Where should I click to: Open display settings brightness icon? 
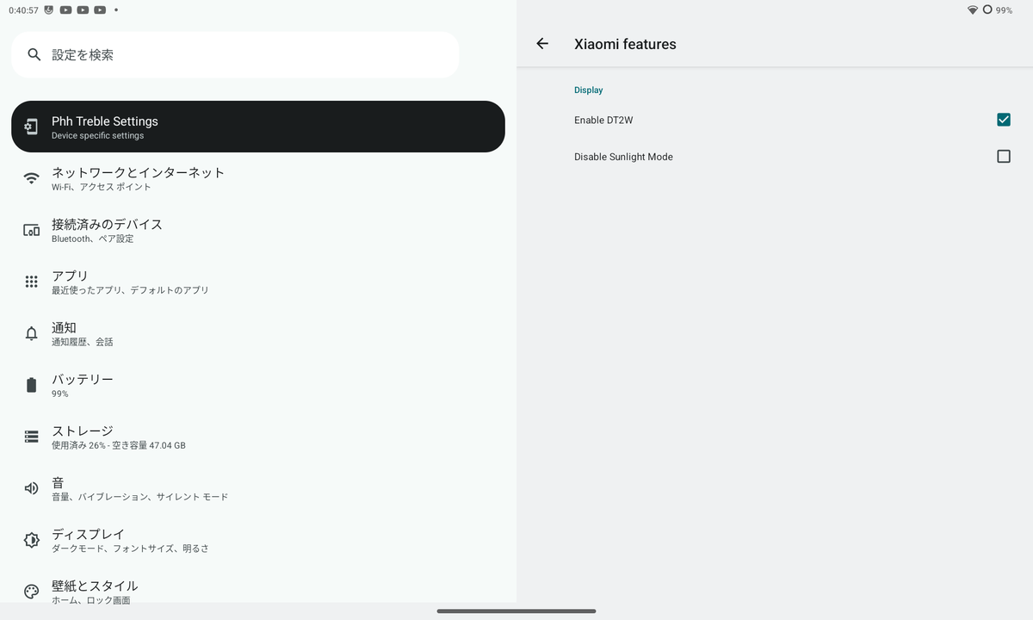click(x=32, y=540)
